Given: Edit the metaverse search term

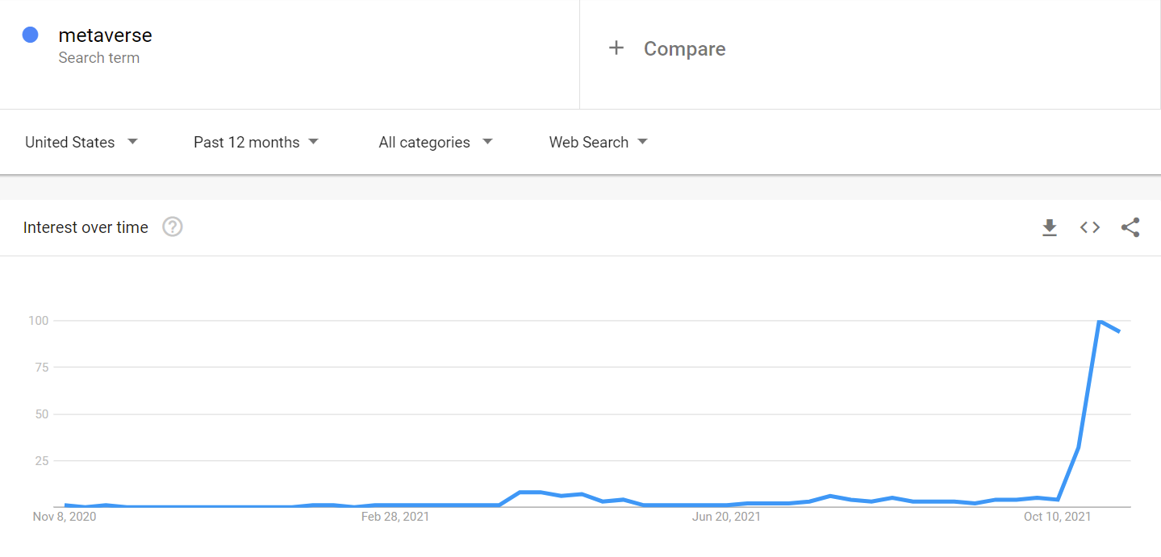Looking at the screenshot, I should 105,35.
